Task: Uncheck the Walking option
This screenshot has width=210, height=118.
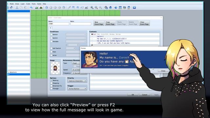Action: [x=51, y=80]
